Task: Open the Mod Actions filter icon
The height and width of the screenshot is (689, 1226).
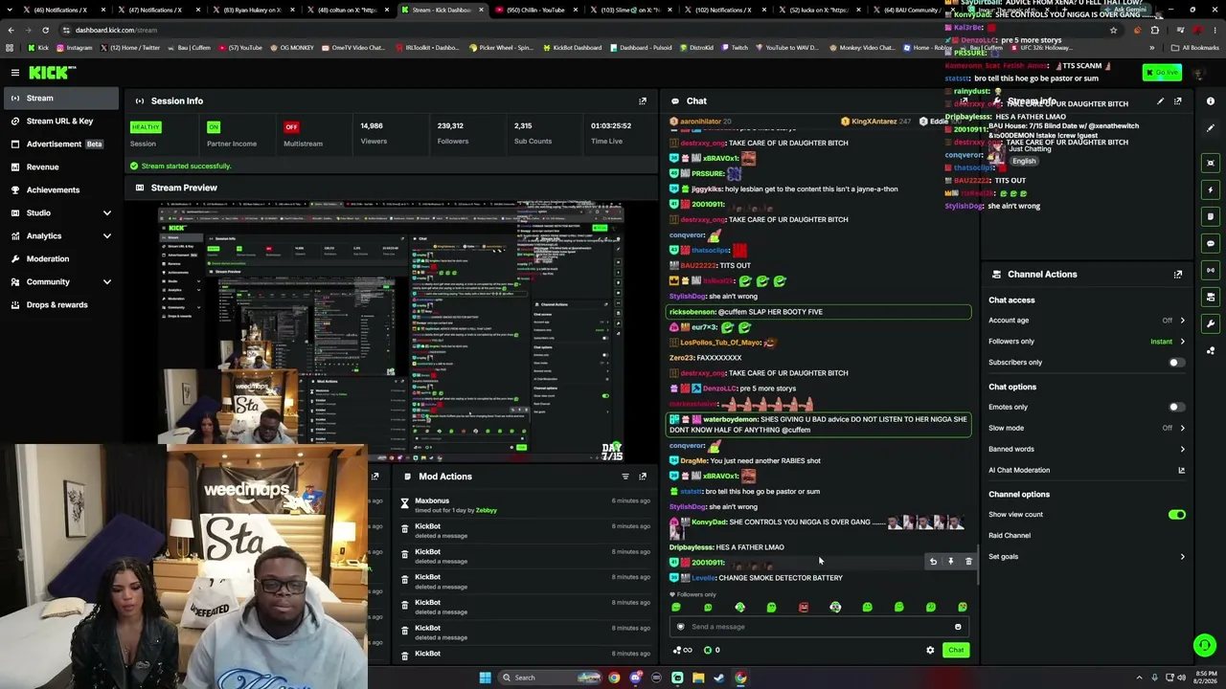Action: (625, 477)
